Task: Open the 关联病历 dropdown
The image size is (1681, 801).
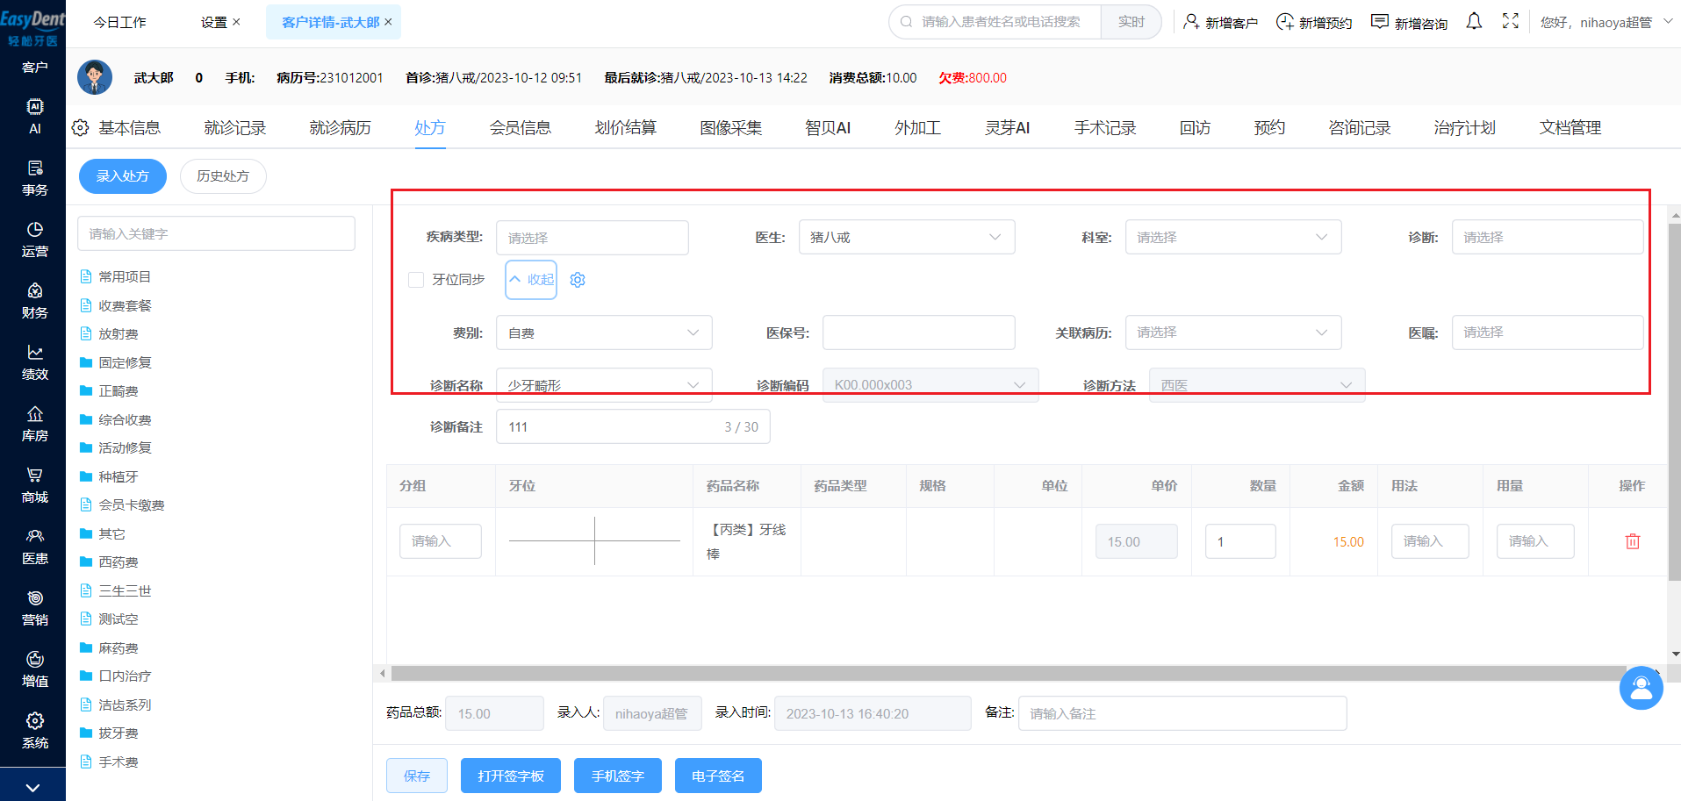Action: tap(1233, 333)
